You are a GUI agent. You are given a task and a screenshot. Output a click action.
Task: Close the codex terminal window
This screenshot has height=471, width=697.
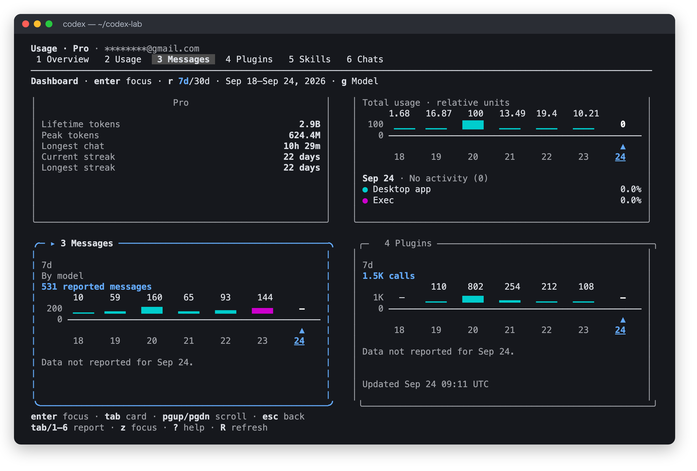(x=26, y=24)
